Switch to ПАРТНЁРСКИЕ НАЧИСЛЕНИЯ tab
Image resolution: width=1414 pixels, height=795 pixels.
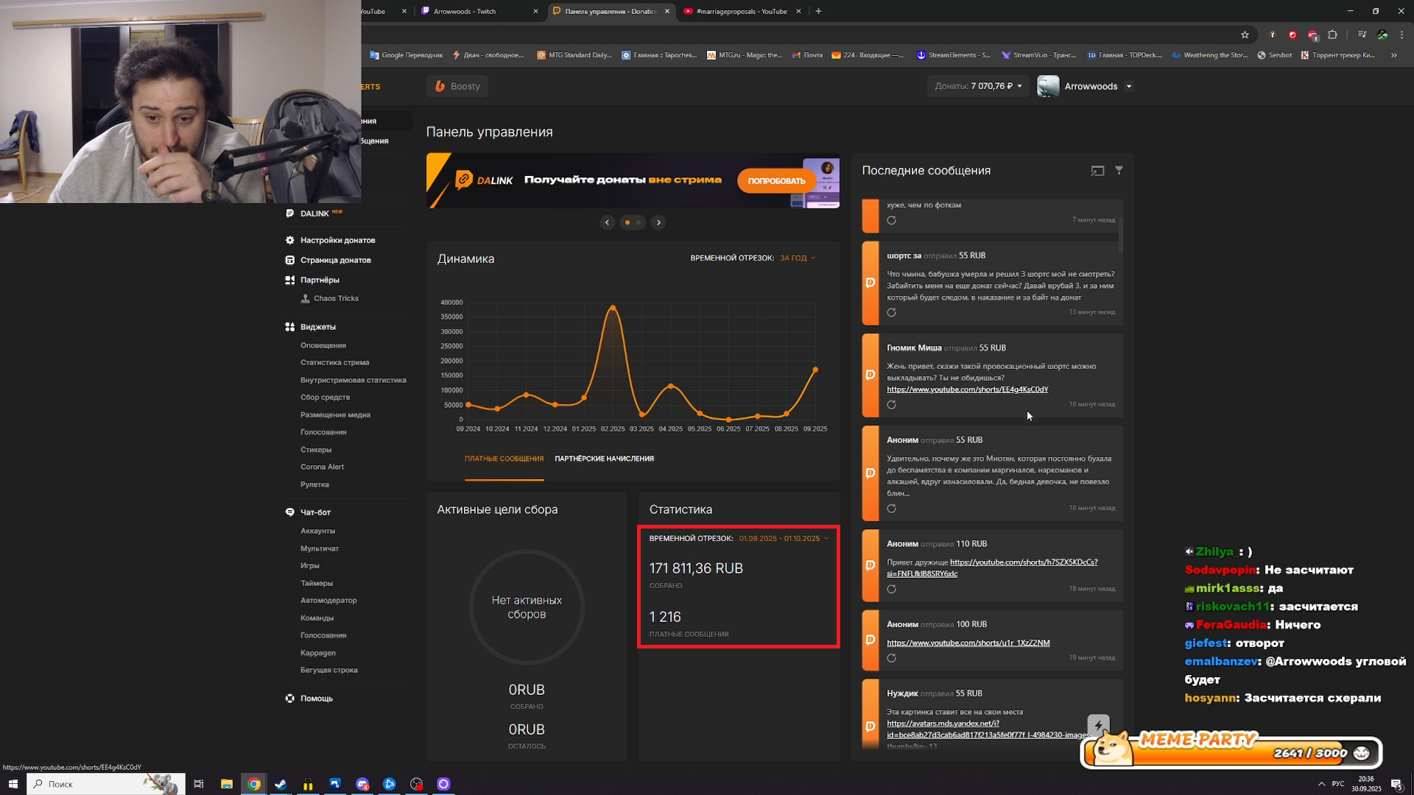tap(604, 459)
